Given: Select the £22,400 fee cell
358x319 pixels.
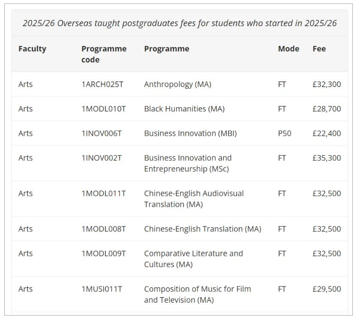Looking at the screenshot, I should pos(327,133).
